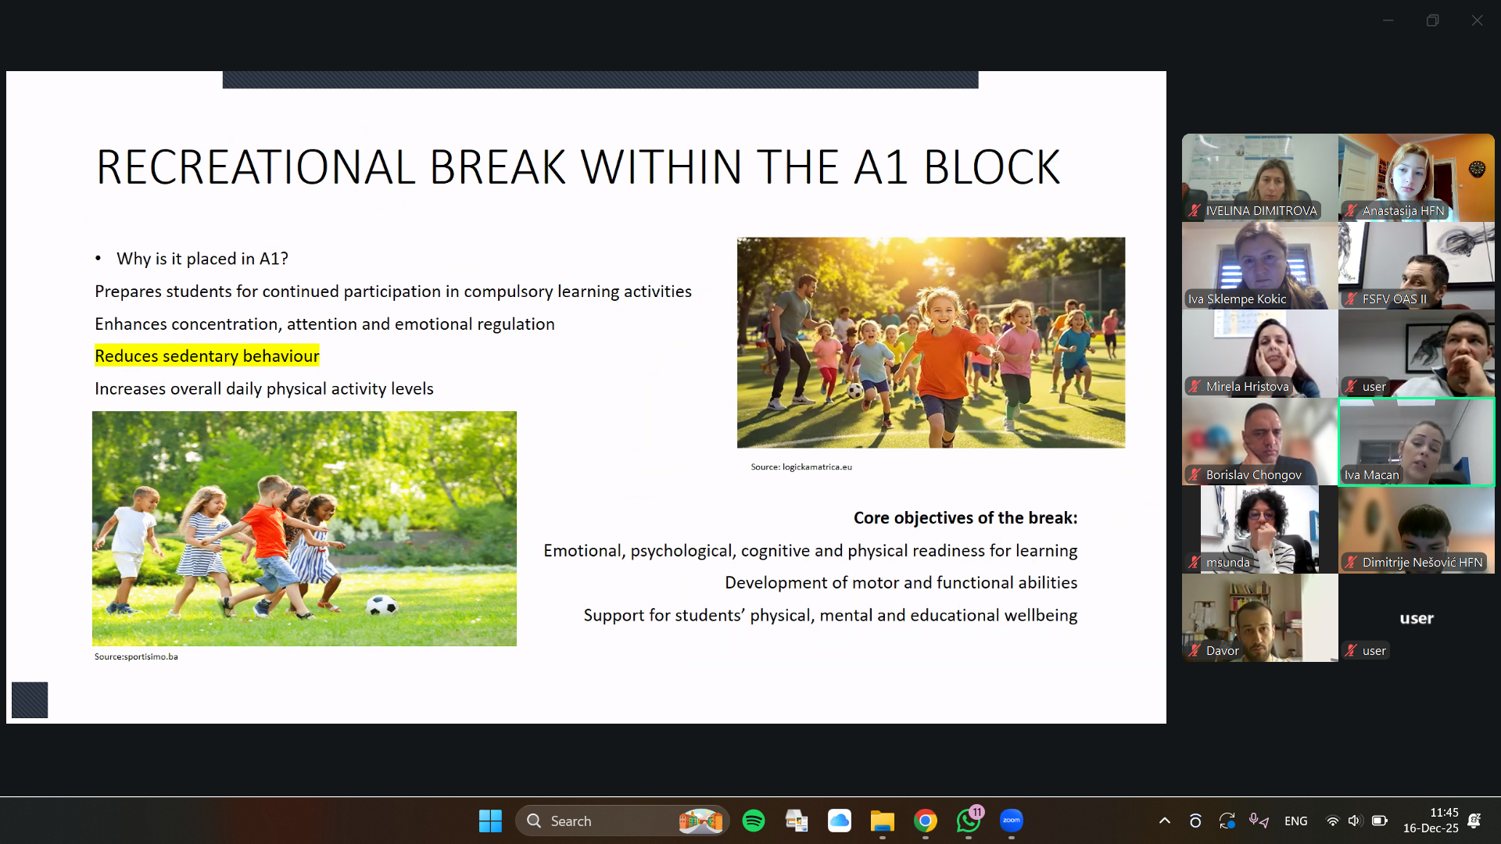Image resolution: width=1501 pixels, height=844 pixels.
Task: Click muted microphone icon on IVELINA DIMITROVA
Action: tap(1194, 211)
